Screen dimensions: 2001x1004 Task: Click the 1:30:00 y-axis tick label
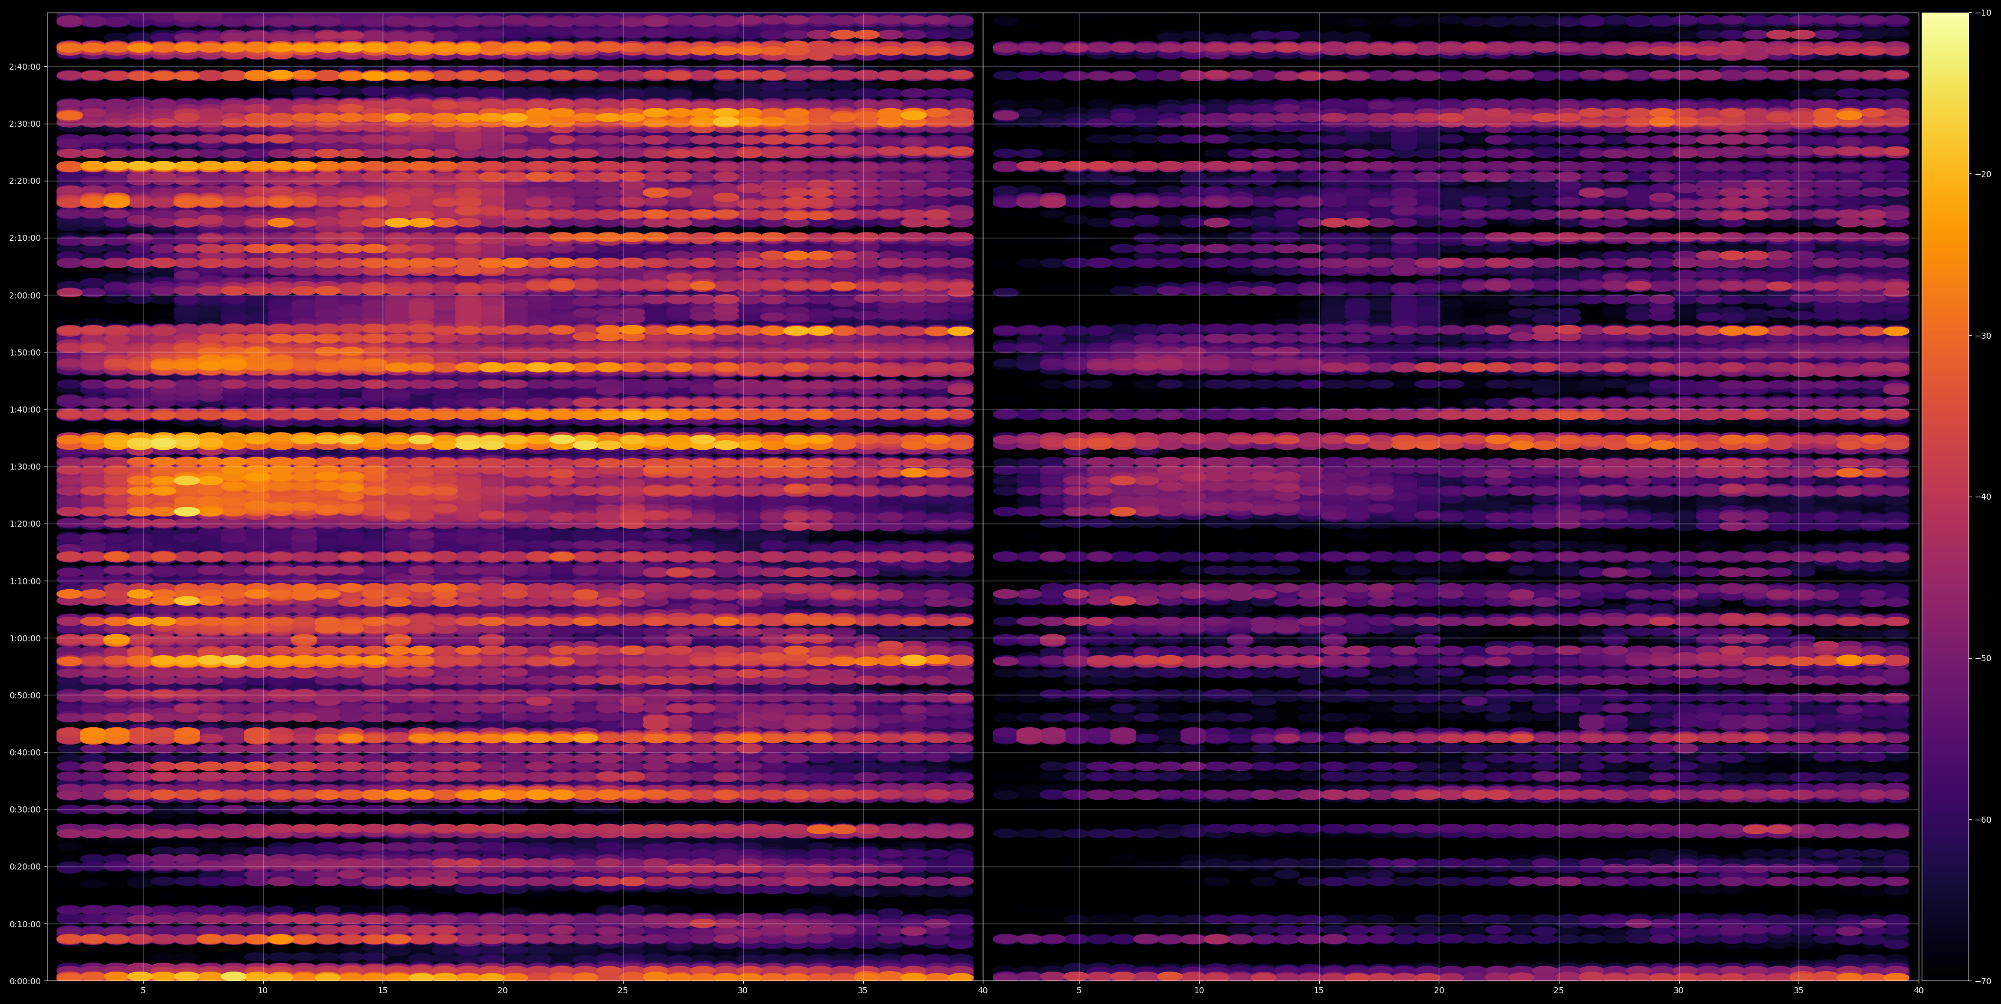24,467
